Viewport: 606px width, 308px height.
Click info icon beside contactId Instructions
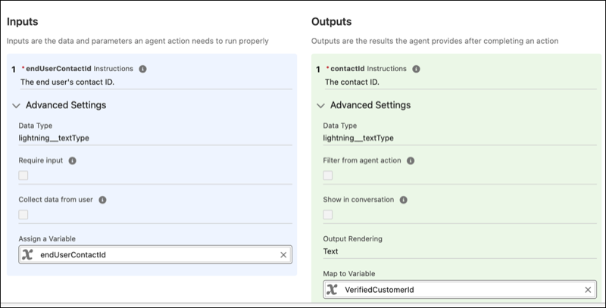pos(416,69)
